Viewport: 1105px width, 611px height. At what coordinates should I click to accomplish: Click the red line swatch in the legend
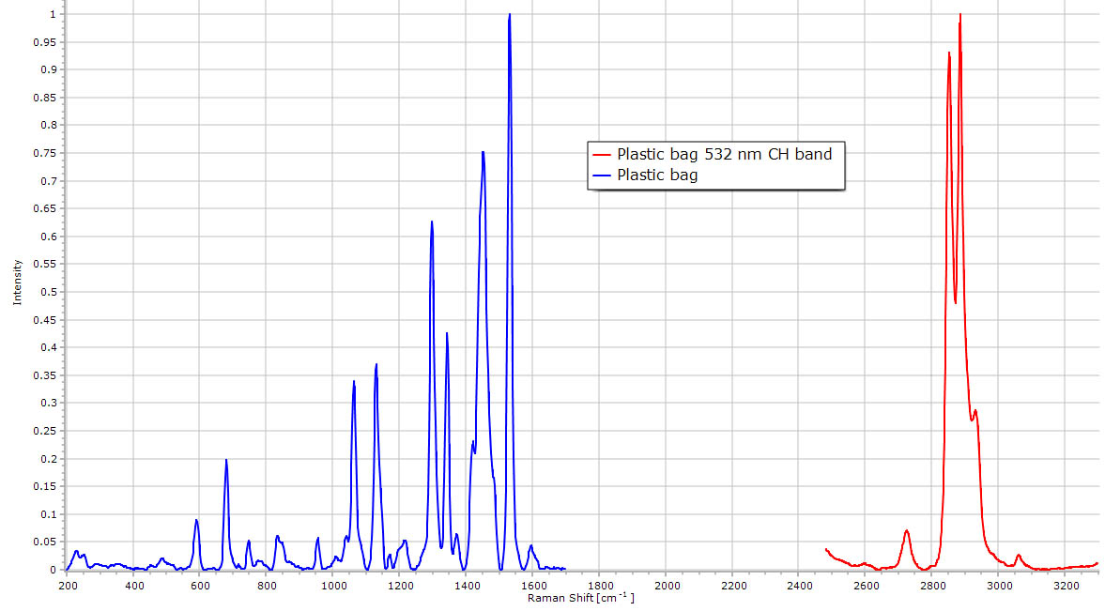(x=601, y=154)
